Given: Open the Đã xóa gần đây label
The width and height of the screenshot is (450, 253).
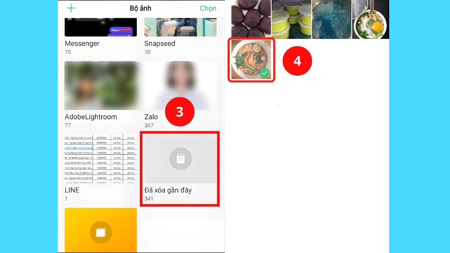Looking at the screenshot, I should [168, 190].
